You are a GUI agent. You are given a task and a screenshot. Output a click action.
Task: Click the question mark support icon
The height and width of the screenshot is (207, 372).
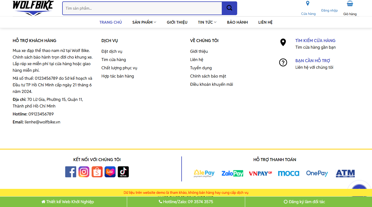pyautogui.click(x=283, y=62)
